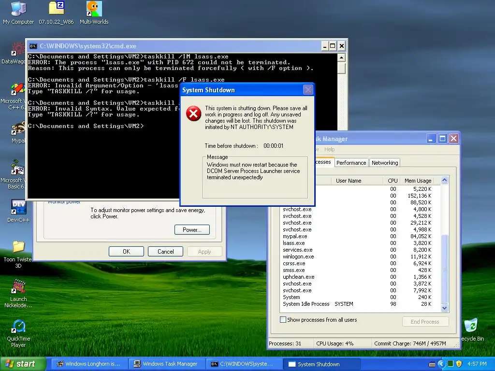This screenshot has height=371, width=495.
Task: Click the security shield tray icon
Action: click(x=459, y=364)
